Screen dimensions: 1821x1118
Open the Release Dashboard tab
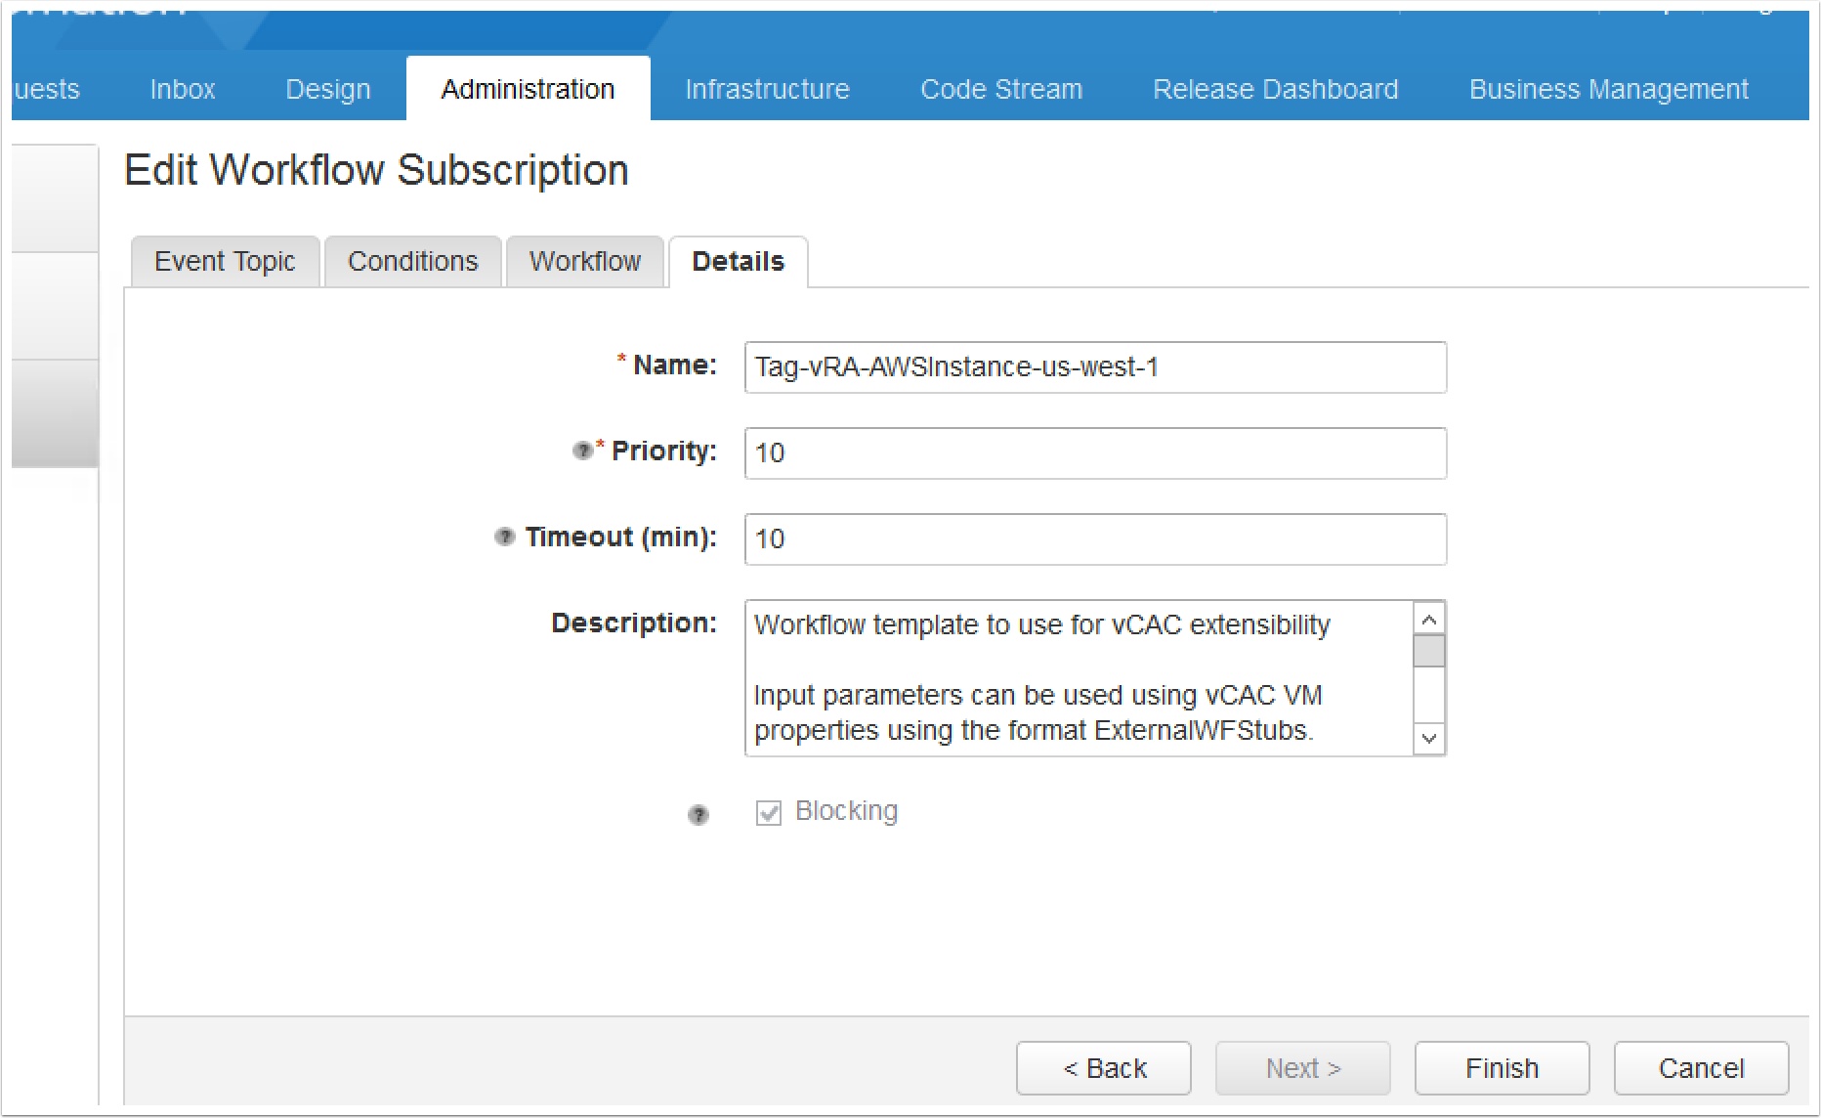1275,89
